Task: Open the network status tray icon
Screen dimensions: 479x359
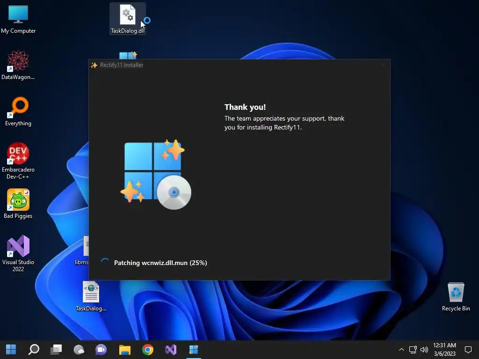Action: pos(413,350)
